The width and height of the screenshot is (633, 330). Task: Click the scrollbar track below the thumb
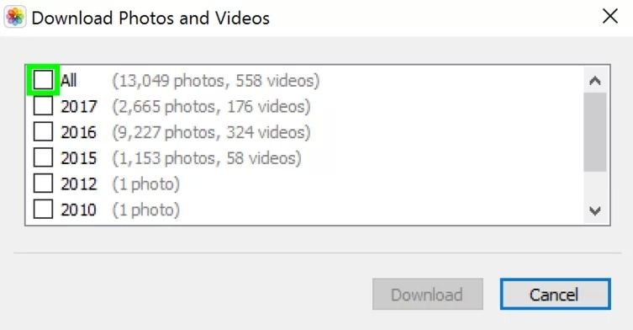click(594, 185)
